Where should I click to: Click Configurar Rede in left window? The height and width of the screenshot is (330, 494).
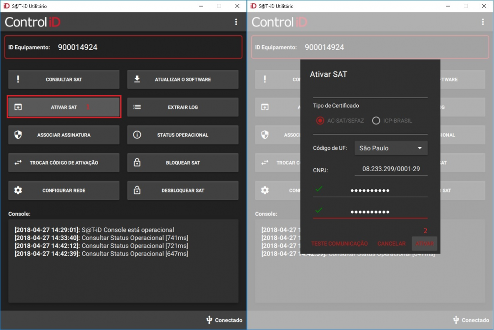(64, 190)
